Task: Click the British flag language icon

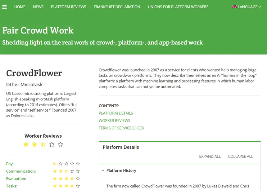Action: [x=234, y=7]
